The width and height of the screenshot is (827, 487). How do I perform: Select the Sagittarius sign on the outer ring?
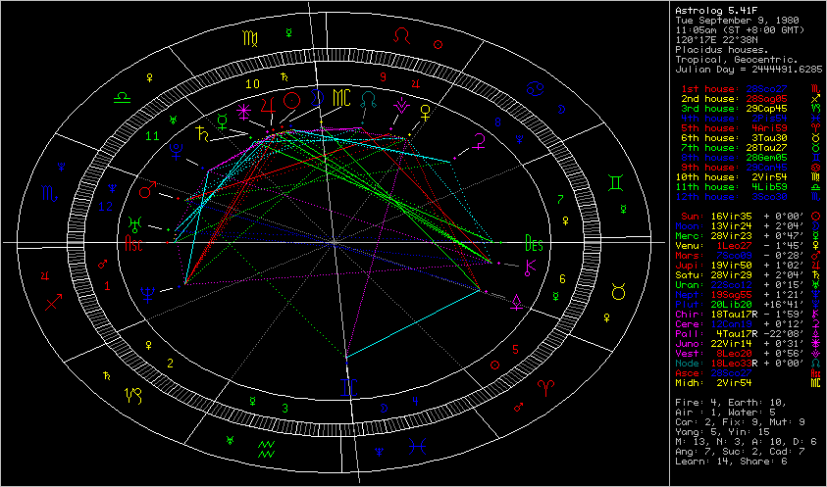[52, 303]
